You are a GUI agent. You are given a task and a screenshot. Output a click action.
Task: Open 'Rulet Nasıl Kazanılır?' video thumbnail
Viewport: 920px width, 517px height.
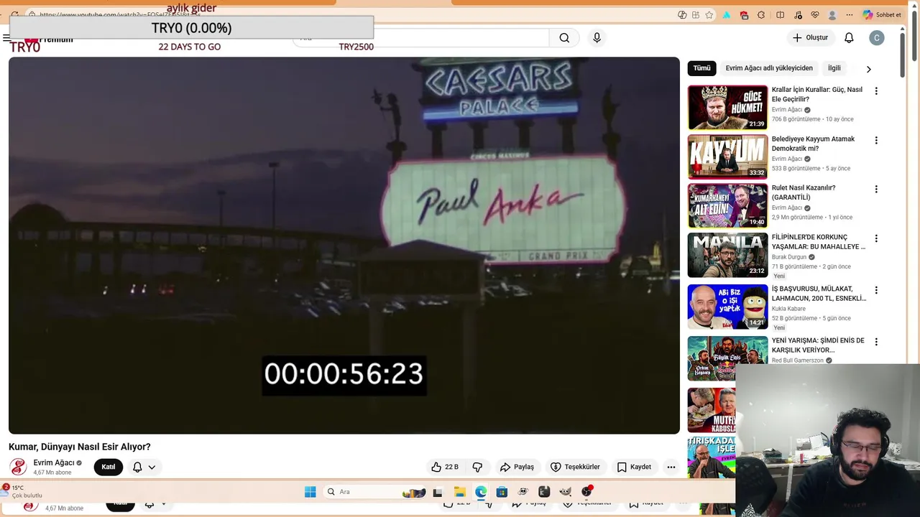(727, 205)
